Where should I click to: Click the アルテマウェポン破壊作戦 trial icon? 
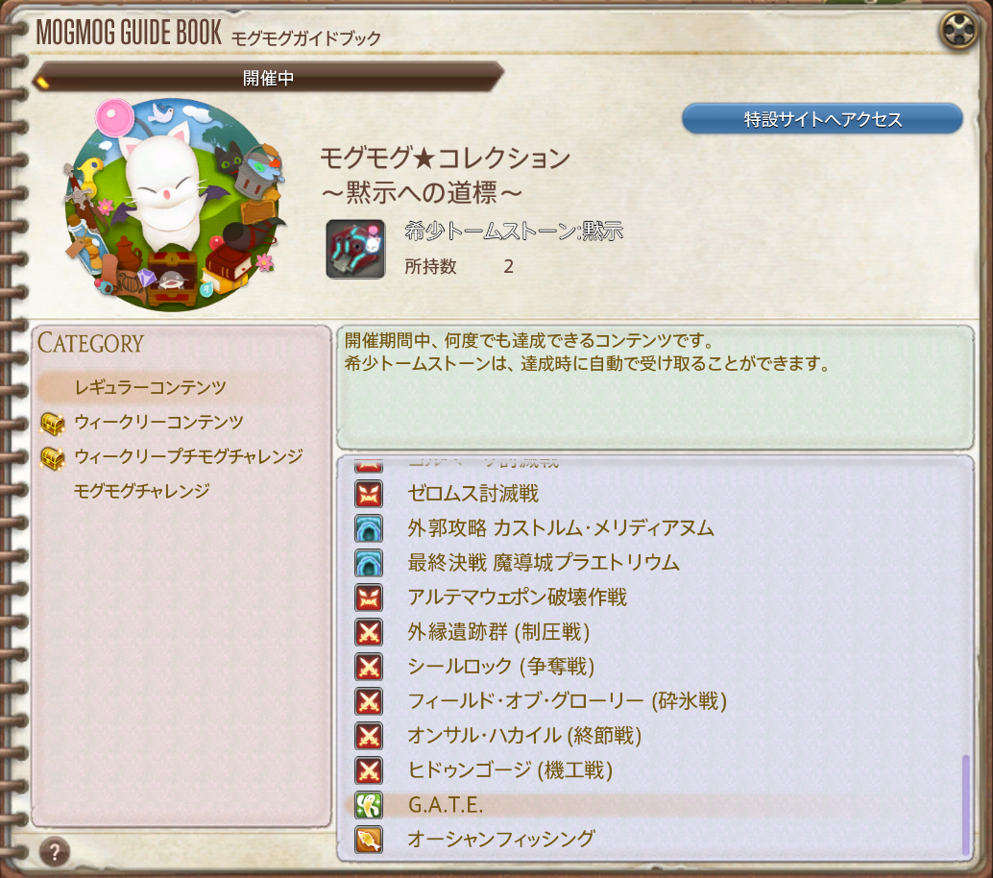tap(369, 598)
